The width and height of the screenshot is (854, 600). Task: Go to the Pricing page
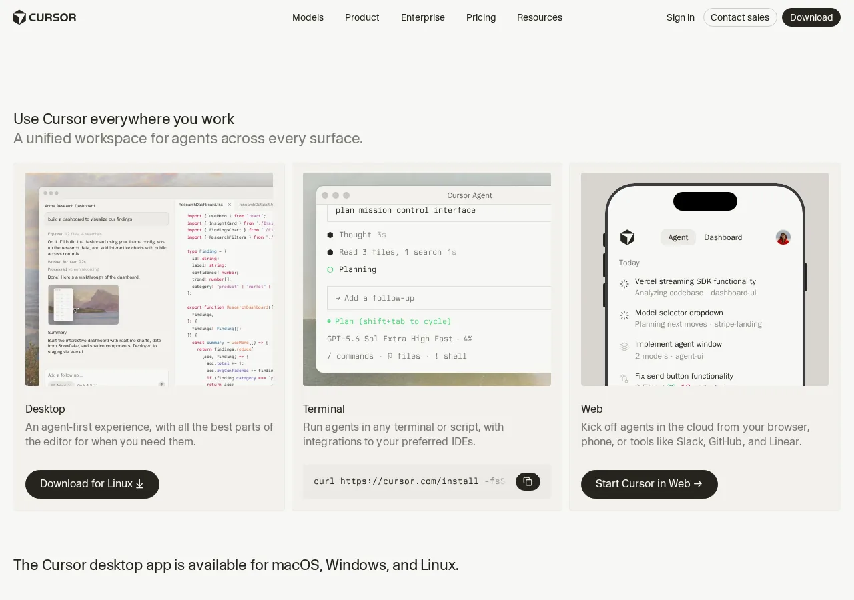481,17
